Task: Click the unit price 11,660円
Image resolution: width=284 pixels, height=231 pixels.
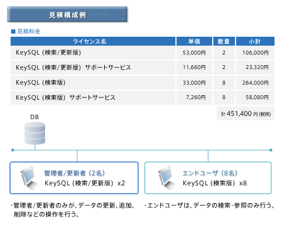Action: click(194, 67)
